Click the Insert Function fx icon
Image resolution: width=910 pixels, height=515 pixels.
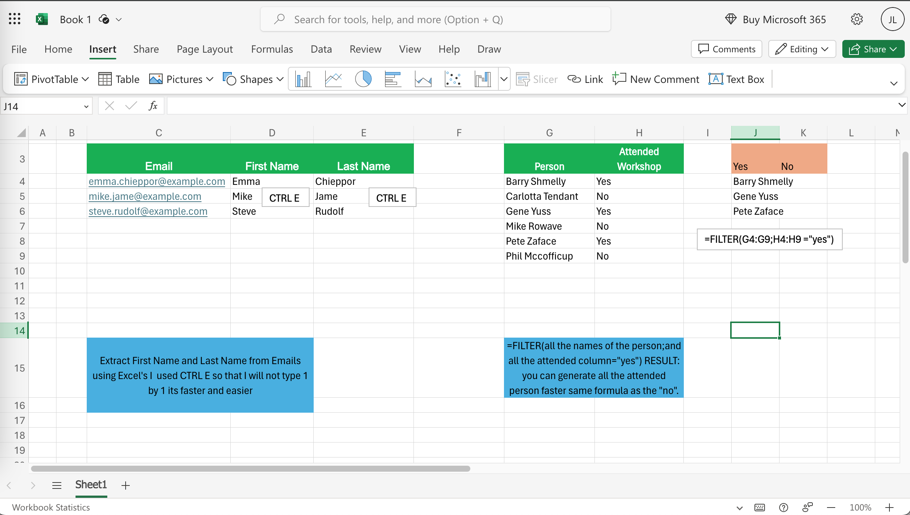point(153,106)
